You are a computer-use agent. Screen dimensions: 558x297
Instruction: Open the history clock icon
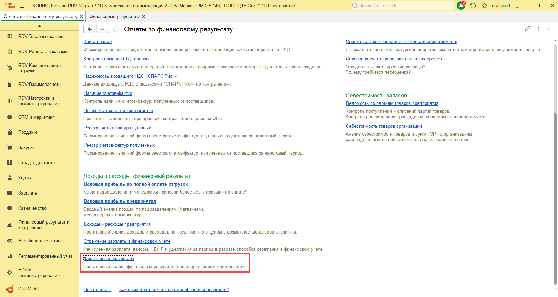tap(473, 6)
